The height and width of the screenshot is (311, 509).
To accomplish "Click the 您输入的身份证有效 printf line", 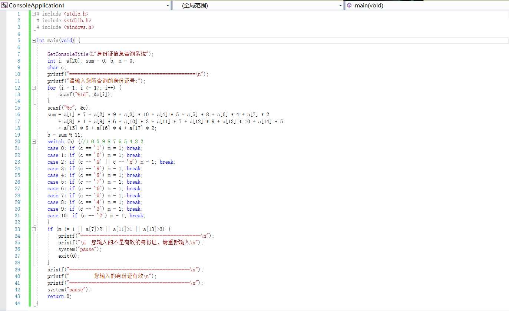I will (102, 276).
